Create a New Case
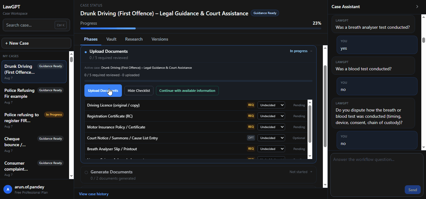Viewport: 426px width, 199px height. [x=37, y=43]
